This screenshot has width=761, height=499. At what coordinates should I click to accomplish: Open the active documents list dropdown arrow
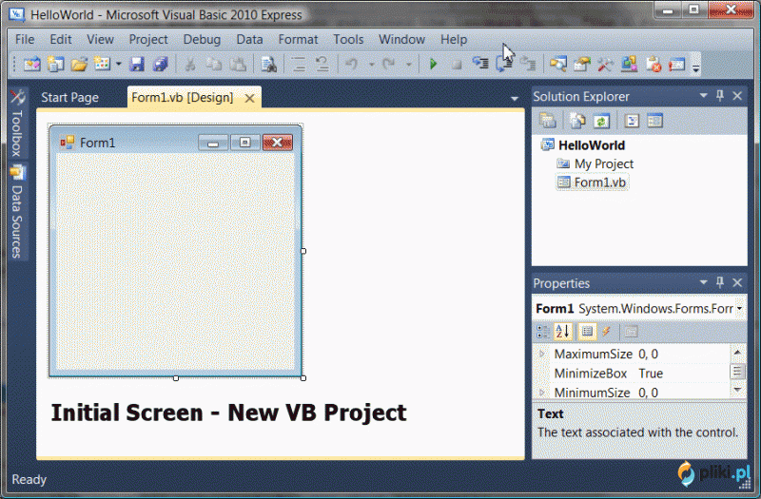pyautogui.click(x=514, y=99)
